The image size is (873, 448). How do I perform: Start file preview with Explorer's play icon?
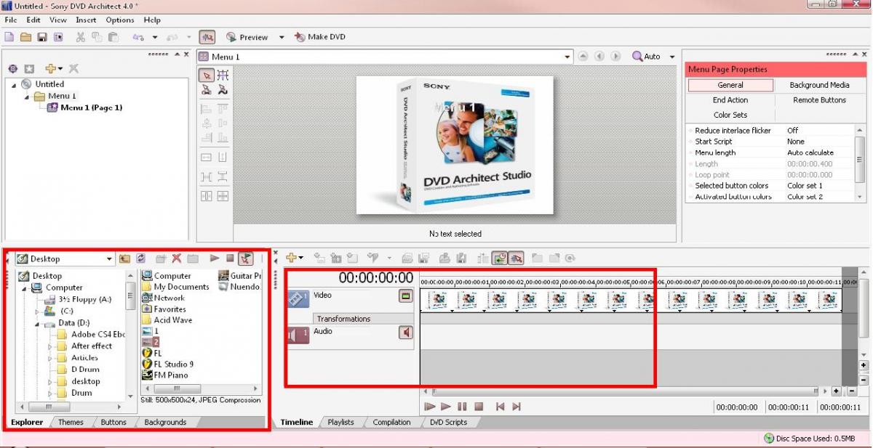click(x=214, y=258)
